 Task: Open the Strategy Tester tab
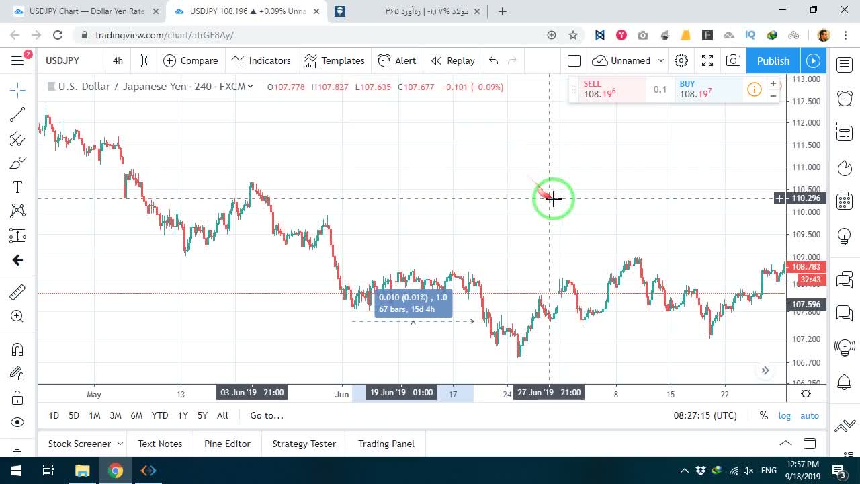[304, 444]
